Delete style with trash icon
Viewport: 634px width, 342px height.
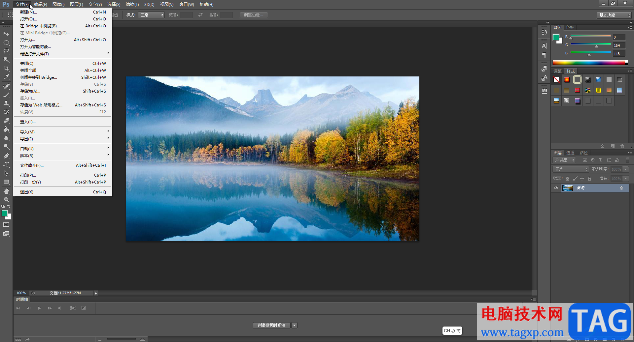[622, 146]
